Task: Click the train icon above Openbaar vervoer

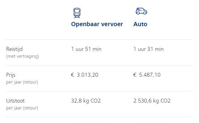Action: 77,13
